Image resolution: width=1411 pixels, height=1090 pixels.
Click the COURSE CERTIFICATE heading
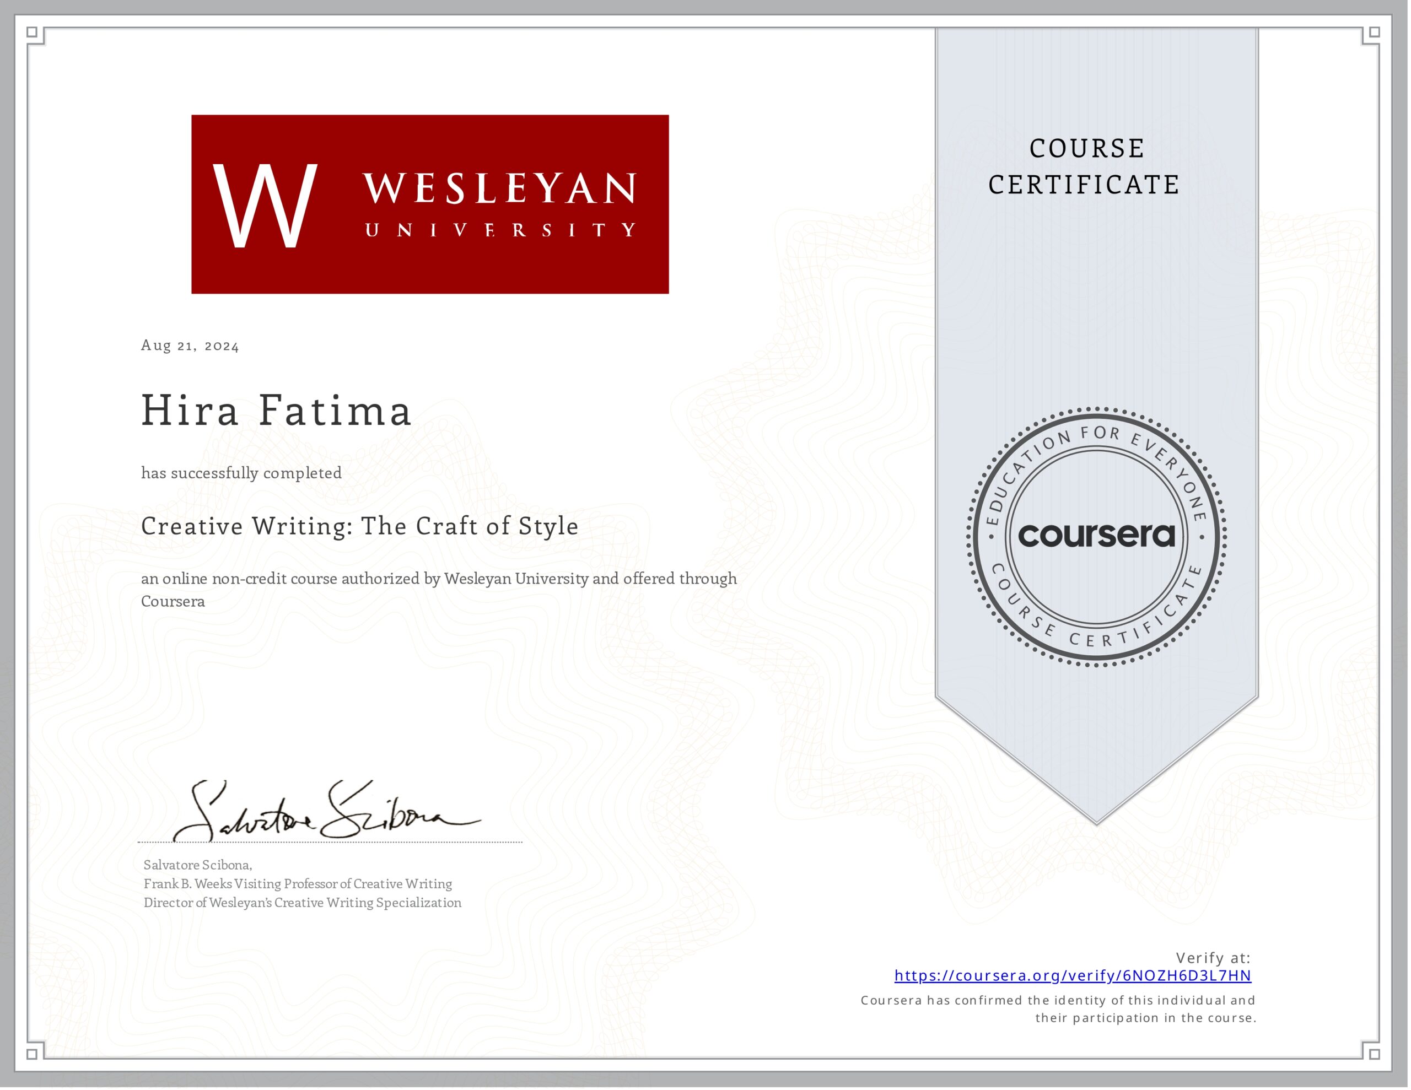click(x=1085, y=167)
